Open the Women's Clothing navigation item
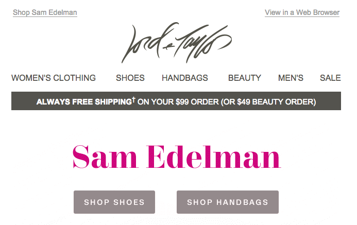 (54, 78)
